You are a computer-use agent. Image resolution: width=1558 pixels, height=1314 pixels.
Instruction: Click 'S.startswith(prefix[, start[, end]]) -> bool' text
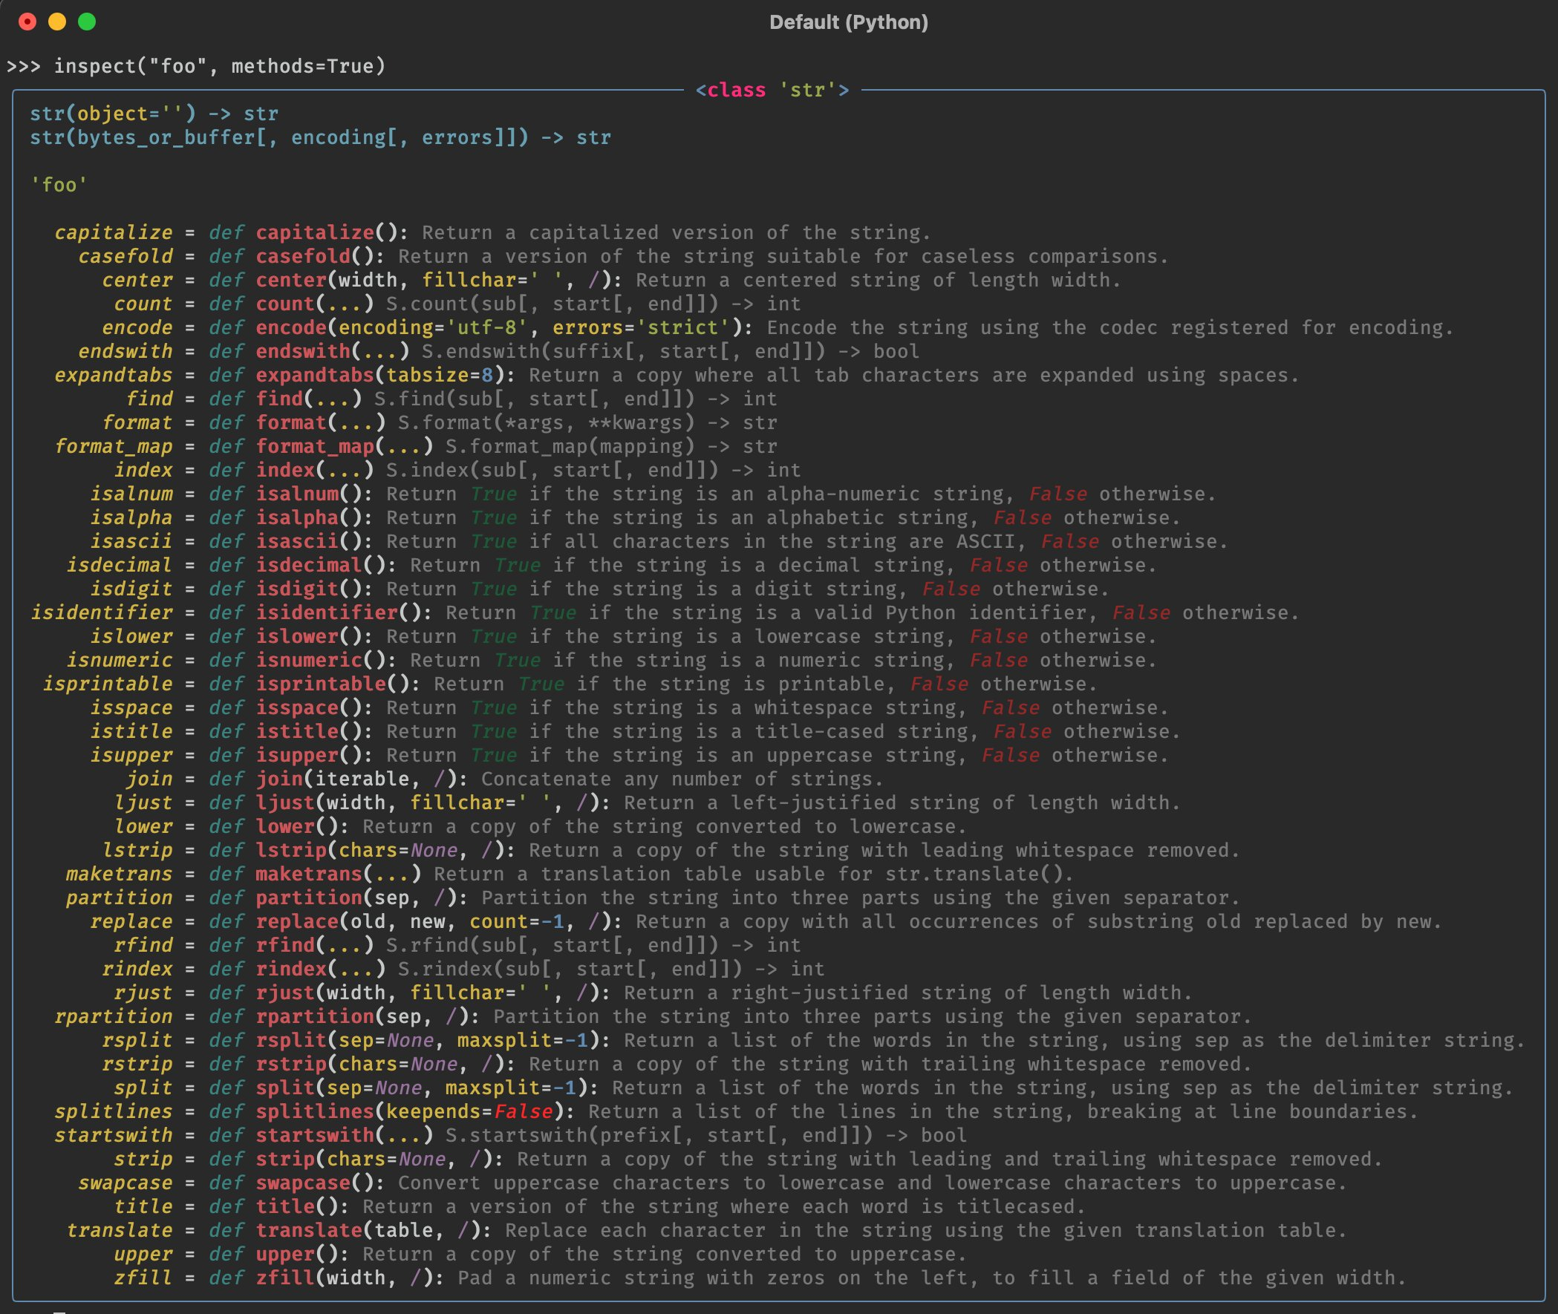point(706,1136)
